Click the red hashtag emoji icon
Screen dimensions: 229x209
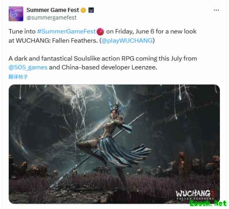click(100, 32)
